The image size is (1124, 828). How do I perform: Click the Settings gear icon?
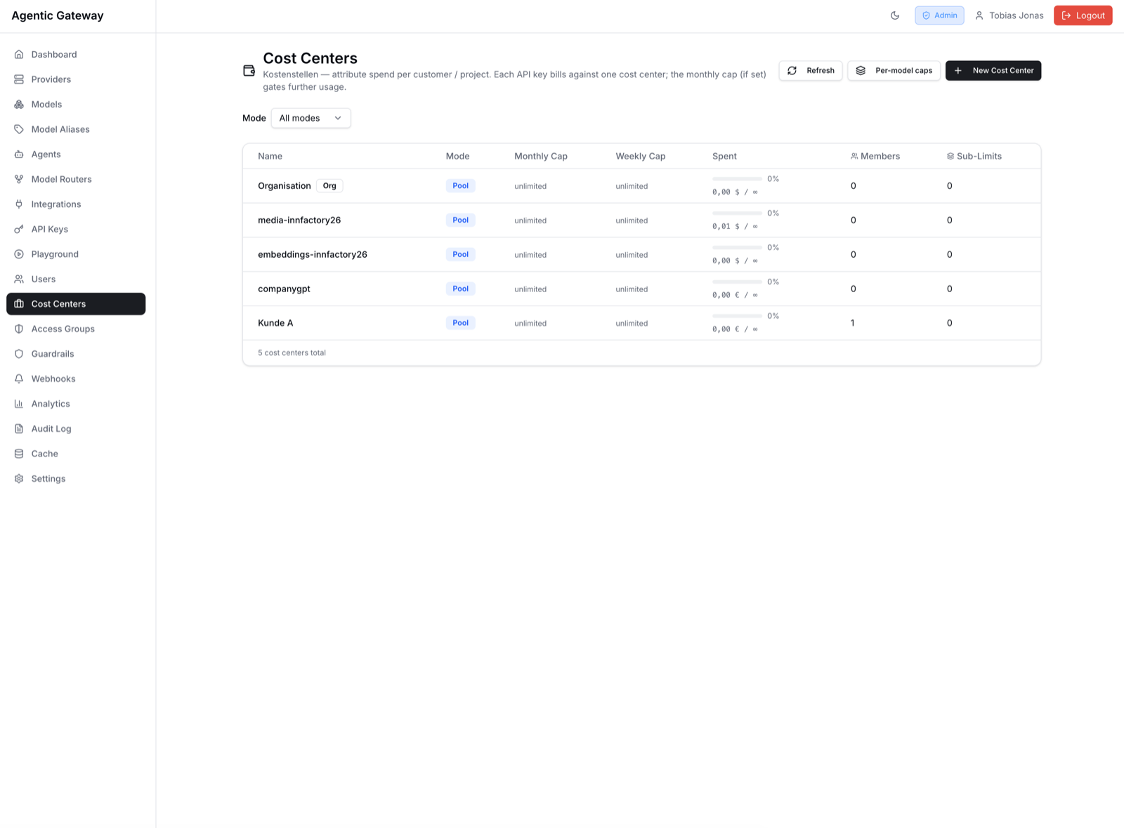tap(19, 478)
